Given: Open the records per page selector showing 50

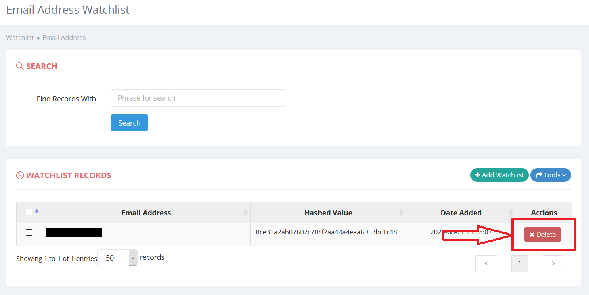Looking at the screenshot, I should [117, 257].
